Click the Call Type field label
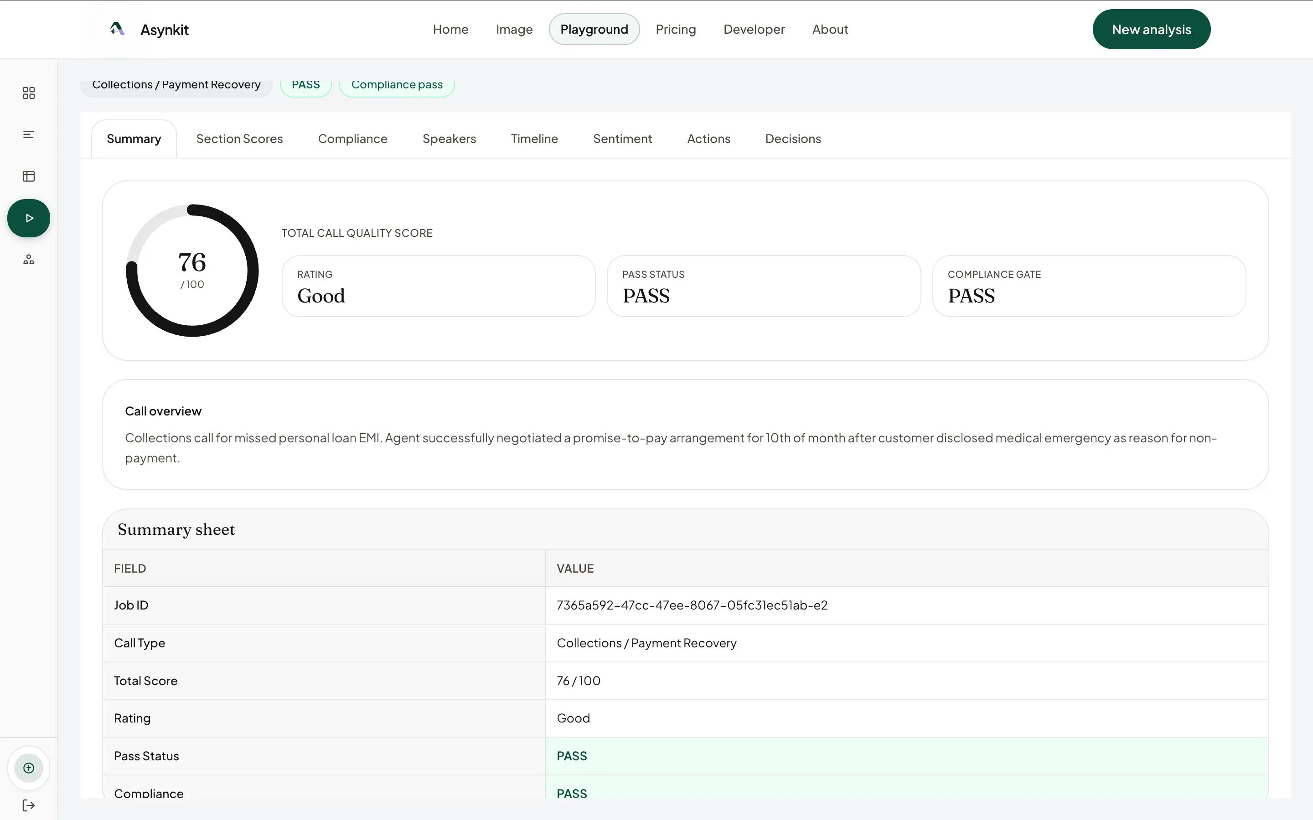This screenshot has height=820, width=1313. pyautogui.click(x=140, y=643)
